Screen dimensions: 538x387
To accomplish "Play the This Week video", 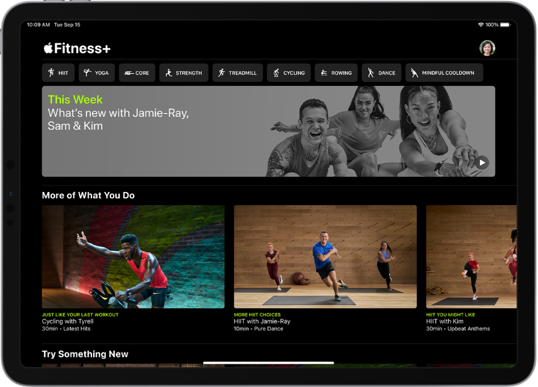I will pos(482,163).
